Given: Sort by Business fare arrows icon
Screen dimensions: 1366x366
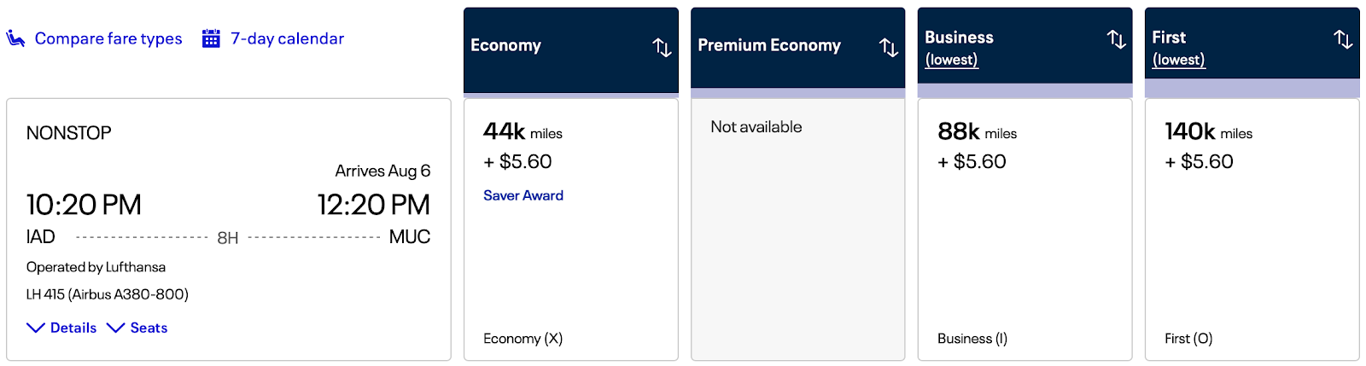Looking at the screenshot, I should point(1116,39).
